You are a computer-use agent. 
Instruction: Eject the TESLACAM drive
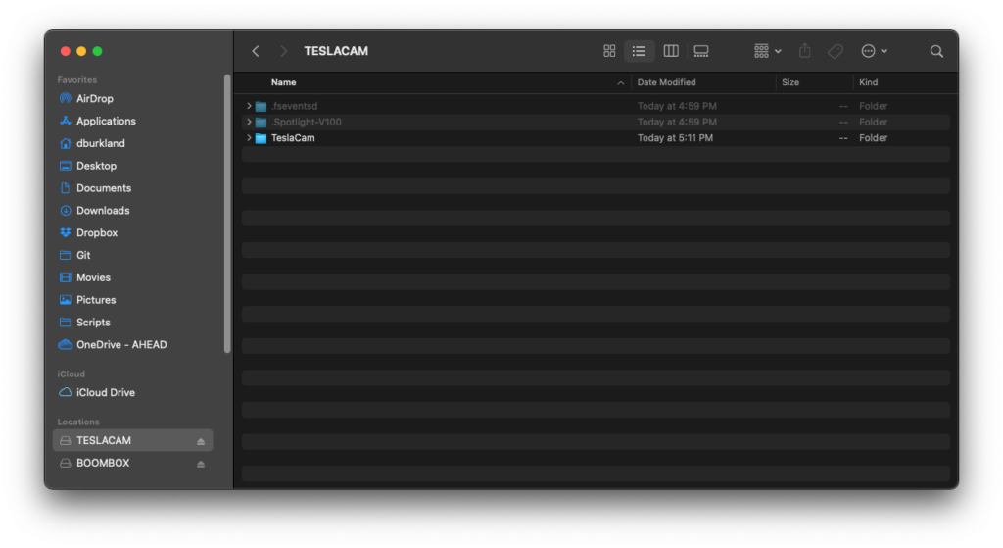(x=201, y=441)
